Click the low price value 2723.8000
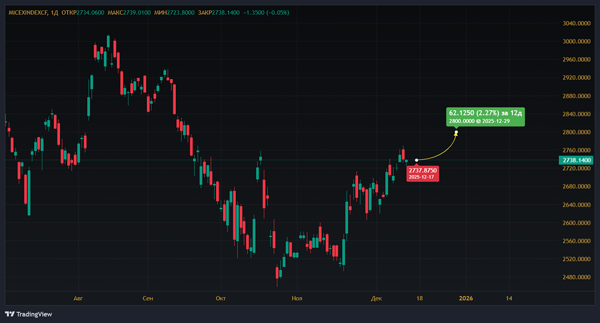This screenshot has width=600, height=323. tap(181, 13)
